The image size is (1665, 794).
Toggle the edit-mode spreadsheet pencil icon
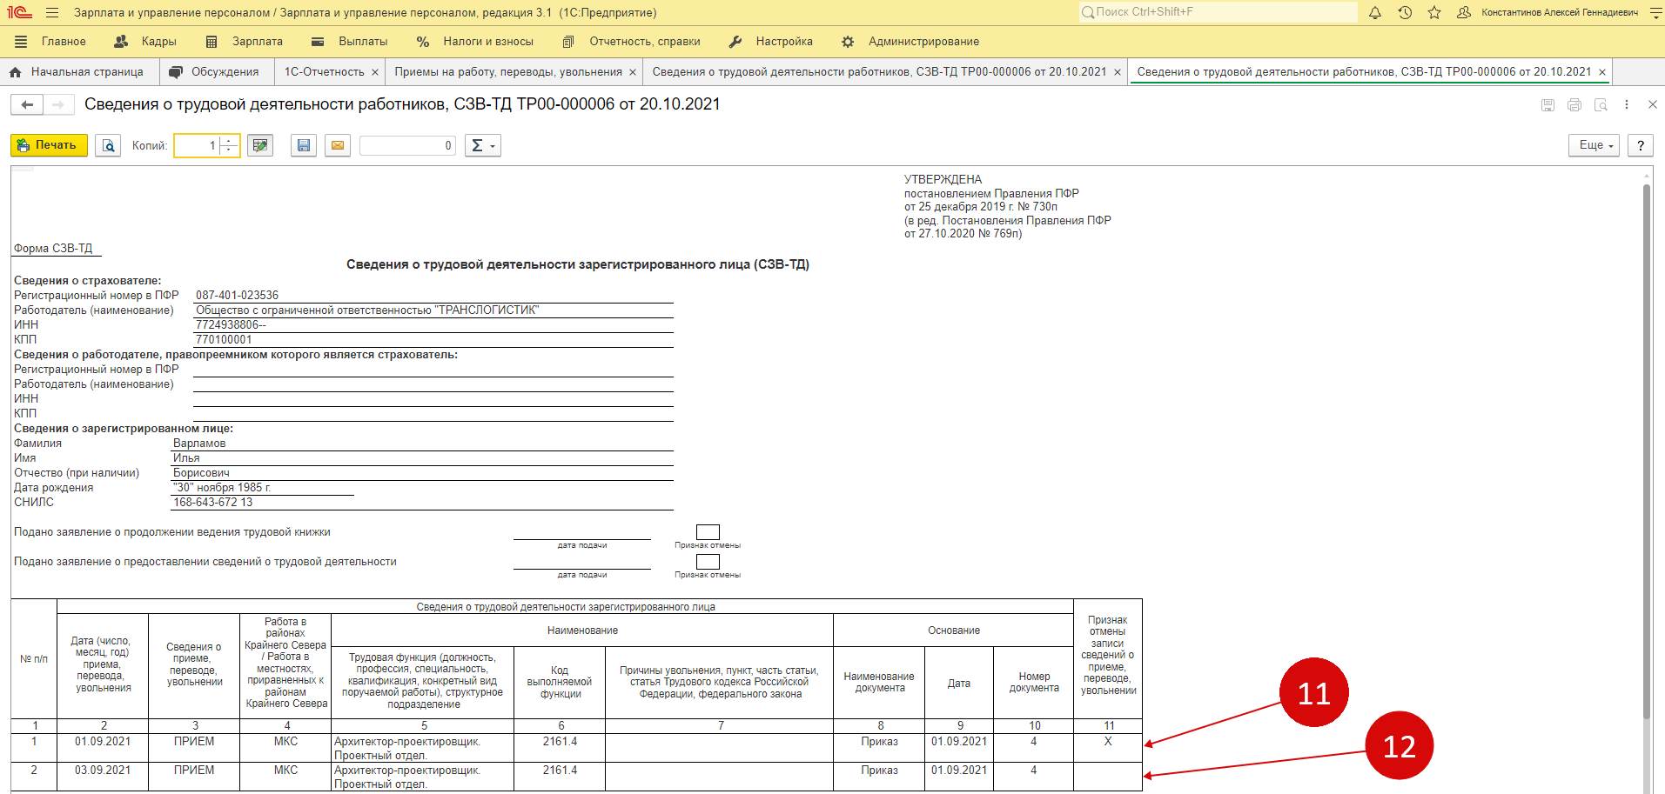[260, 145]
